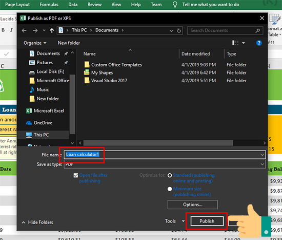
Task: Select the Minimum size radio button
Action: tap(170, 189)
